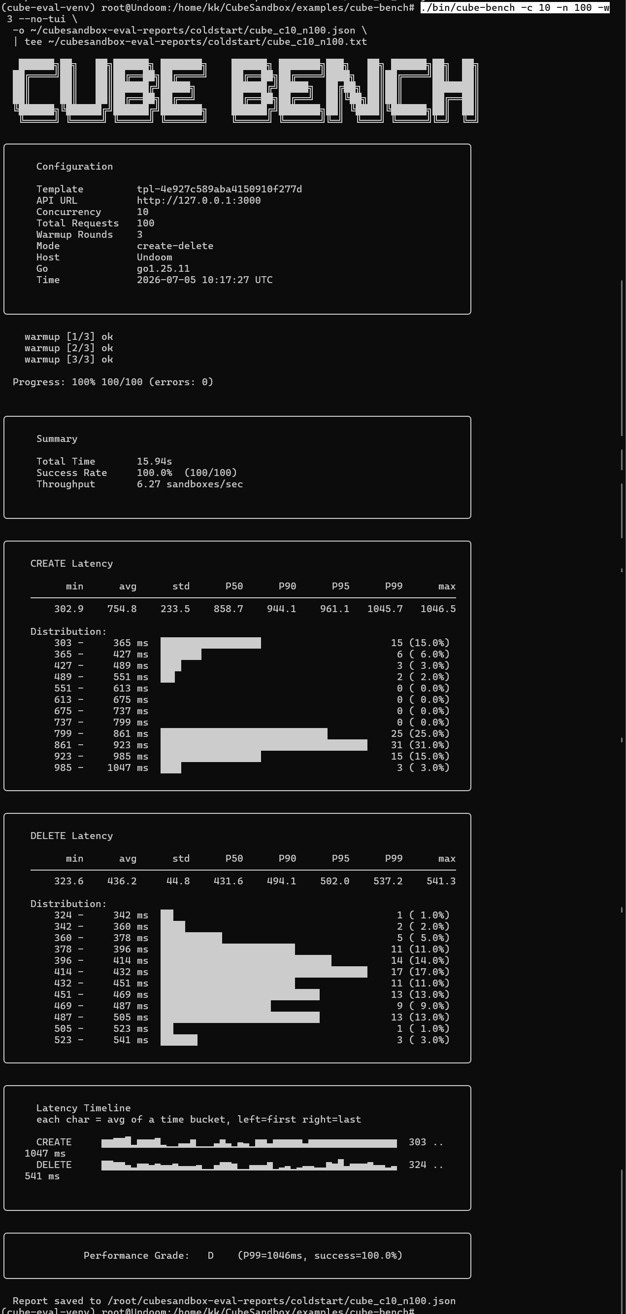The height and width of the screenshot is (1314, 626).
Task: Click CREATE P95 value 961.1
Action: click(x=334, y=609)
